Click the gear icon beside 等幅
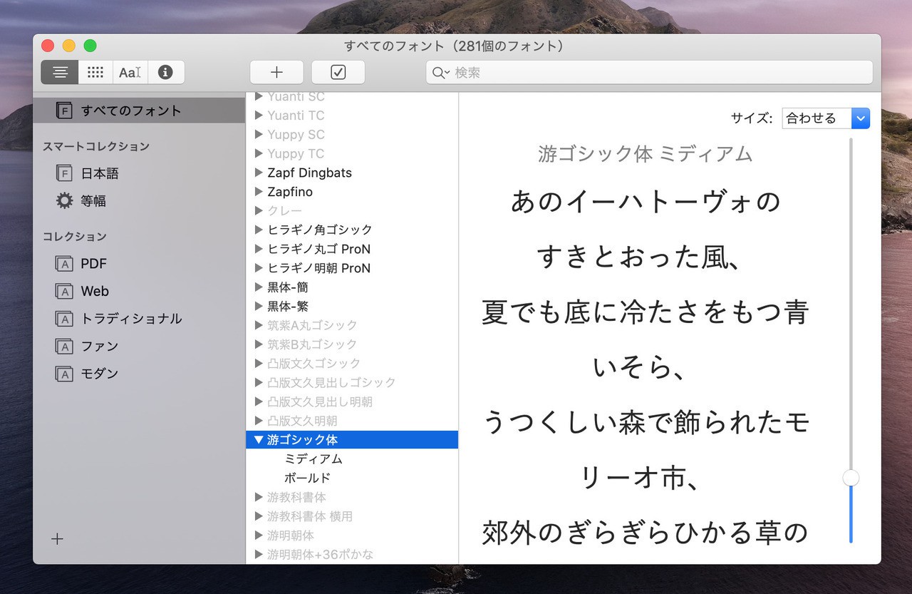912x594 pixels. (x=65, y=201)
